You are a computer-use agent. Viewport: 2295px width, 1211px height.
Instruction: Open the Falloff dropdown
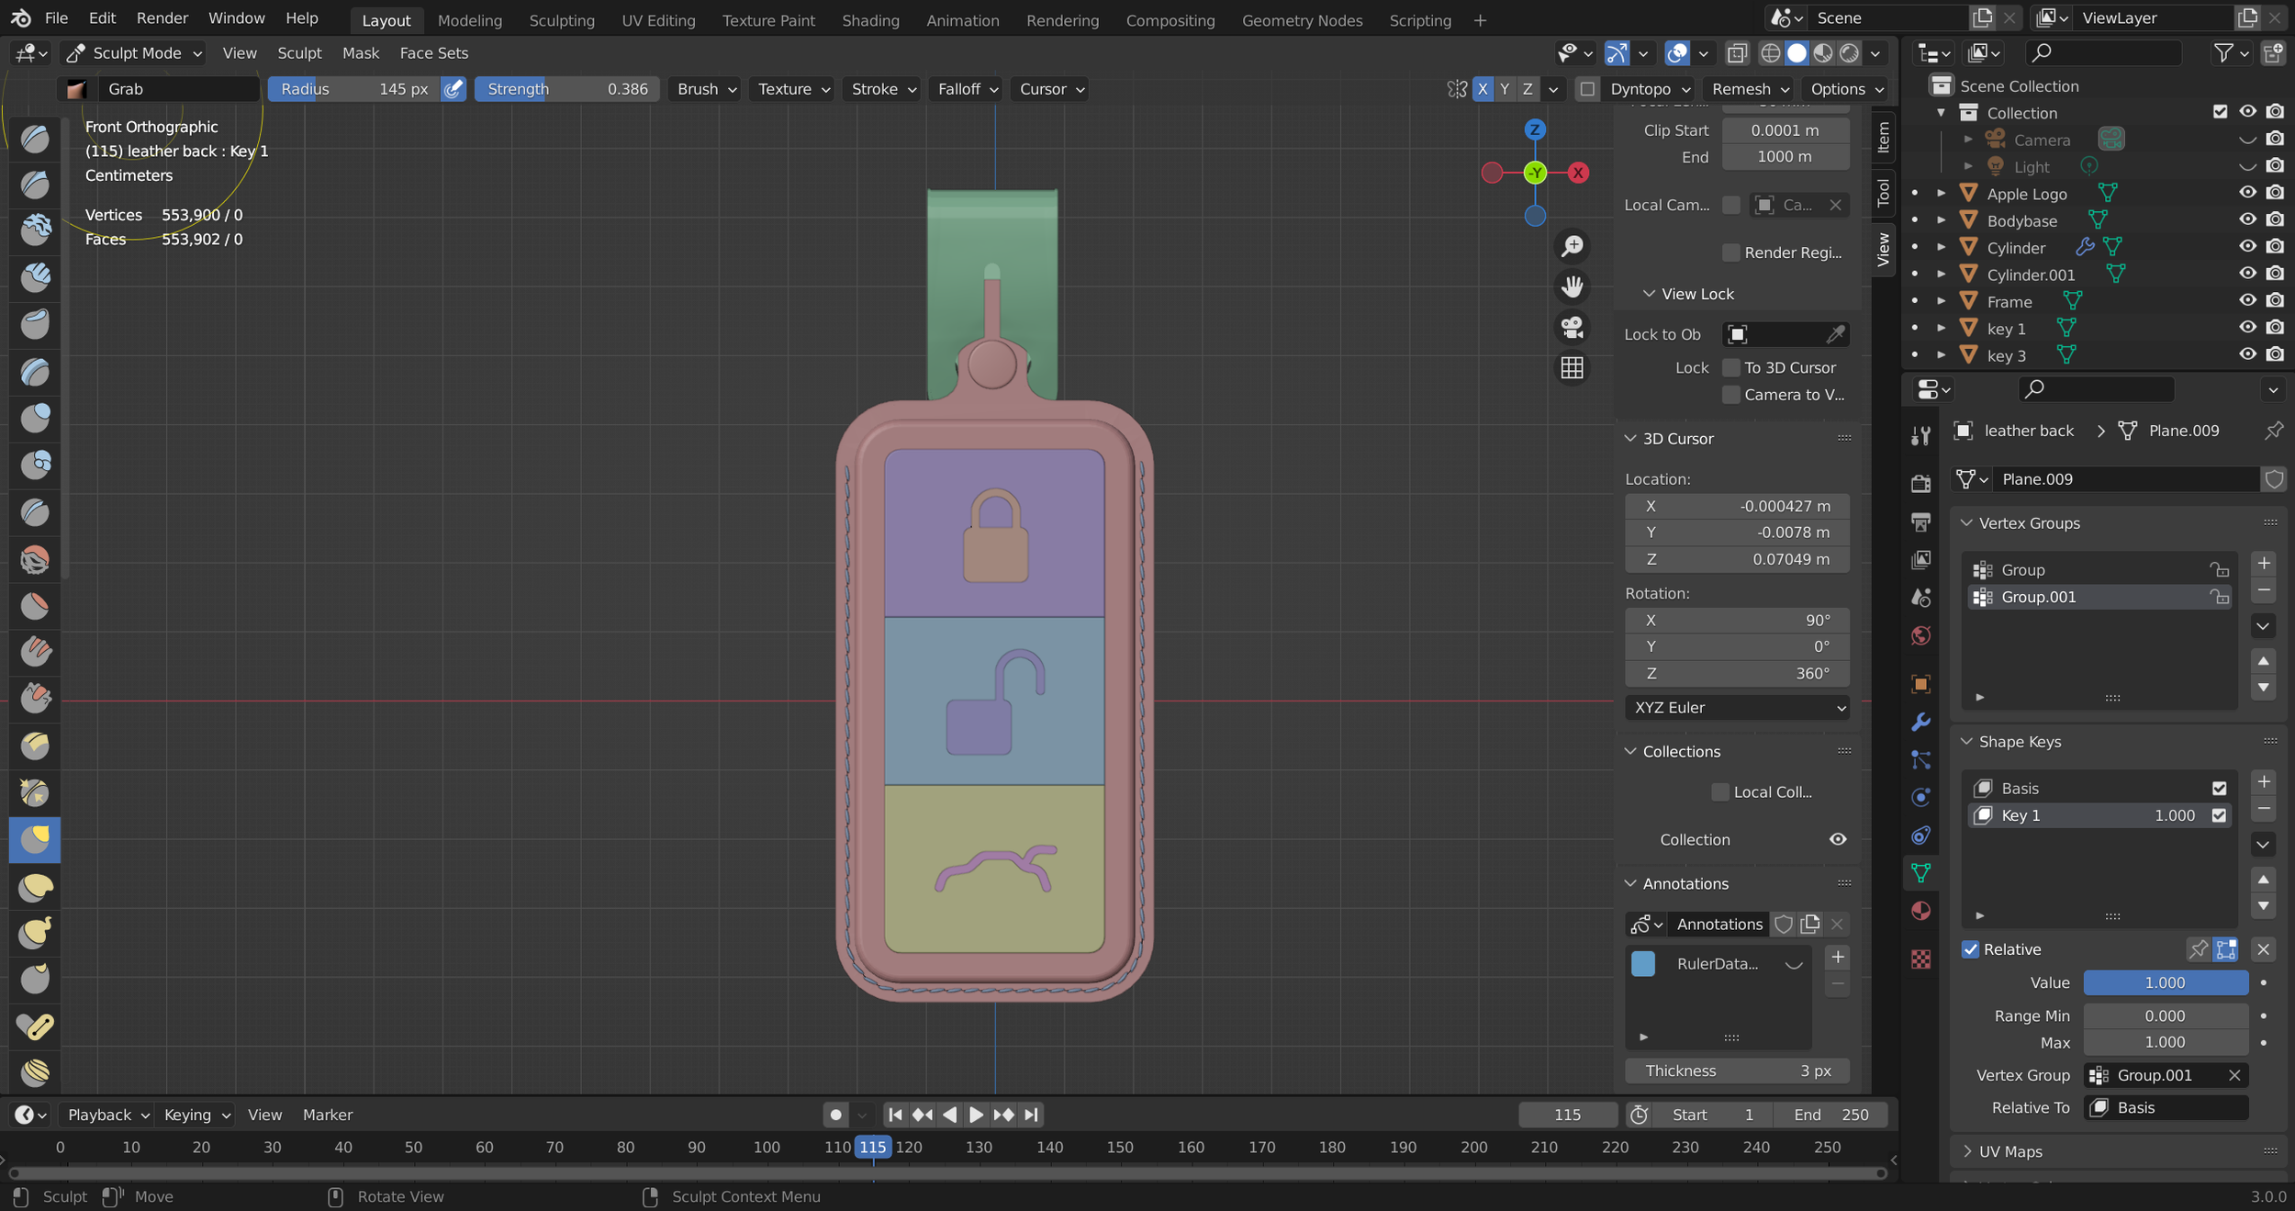point(967,89)
